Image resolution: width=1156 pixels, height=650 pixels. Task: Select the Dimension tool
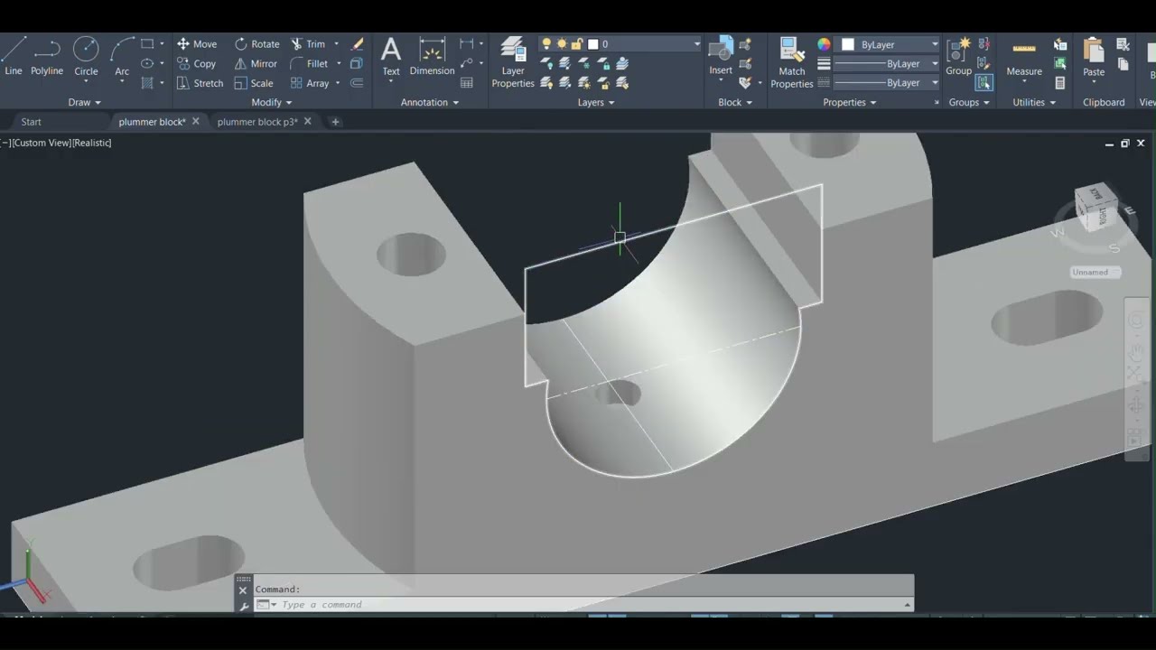[x=432, y=56]
